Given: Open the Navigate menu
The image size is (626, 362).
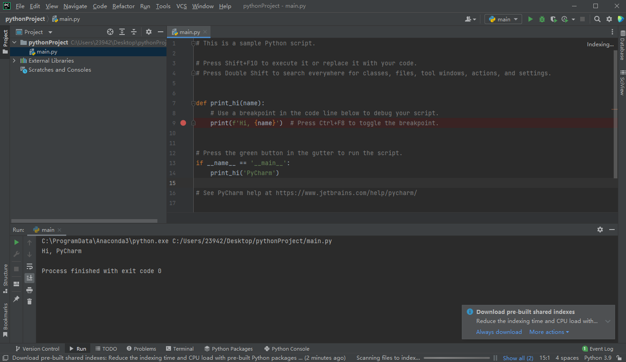Looking at the screenshot, I should pos(75,6).
